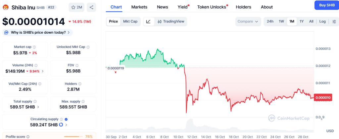This screenshot has height=139, width=339.
Task: Click the Profile score info icon
Action: click(28, 137)
